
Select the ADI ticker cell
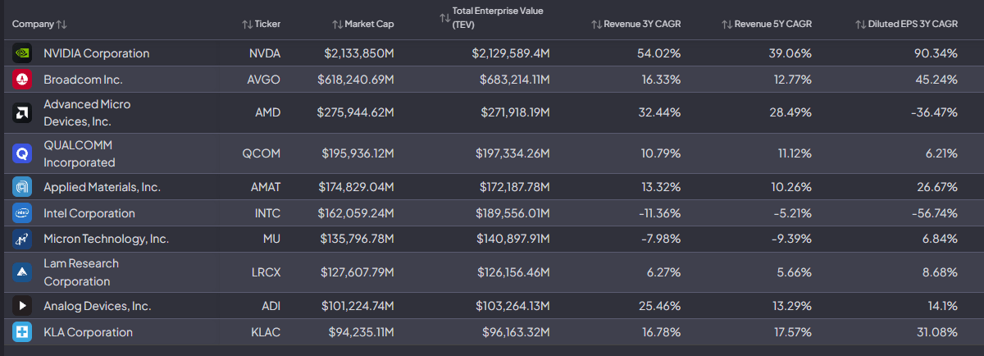(271, 306)
